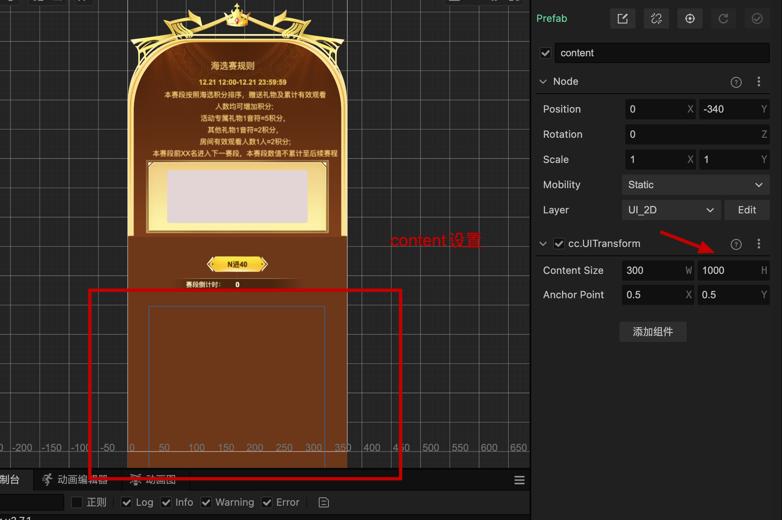Click the 其他礼物1音符=2积分 rule line
The height and width of the screenshot is (520, 782).
click(x=243, y=130)
